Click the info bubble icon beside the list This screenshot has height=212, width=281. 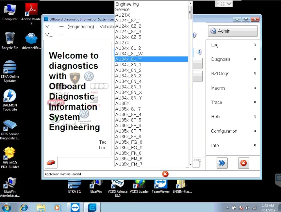(199, 52)
